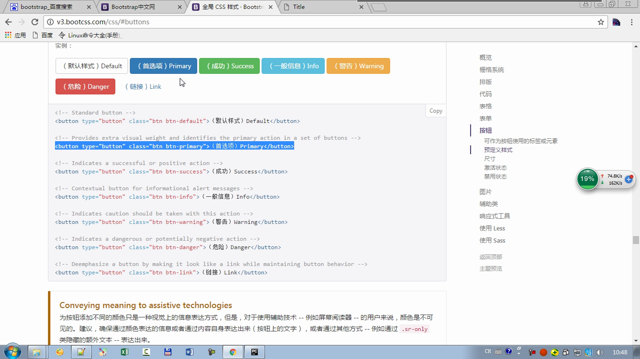Bookmark this page with the star icon
The height and width of the screenshot is (359, 640).
(x=601, y=22)
